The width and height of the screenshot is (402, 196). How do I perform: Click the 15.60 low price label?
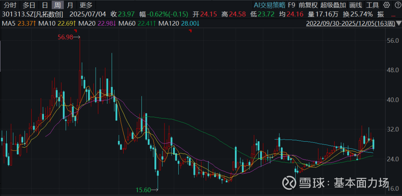pyautogui.click(x=143, y=190)
